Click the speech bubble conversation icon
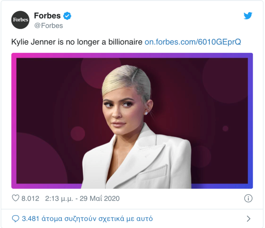 click(x=15, y=219)
